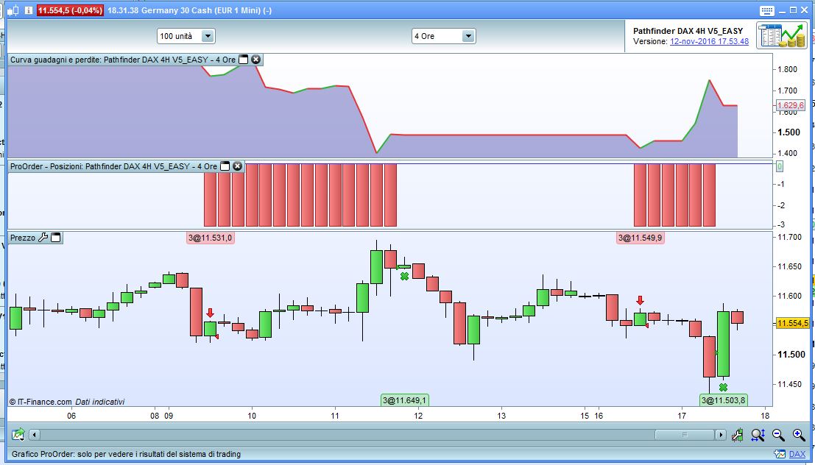Viewport: 815px width, 465px height.
Task: Click the positions axis value 0 tag
Action: pos(780,166)
